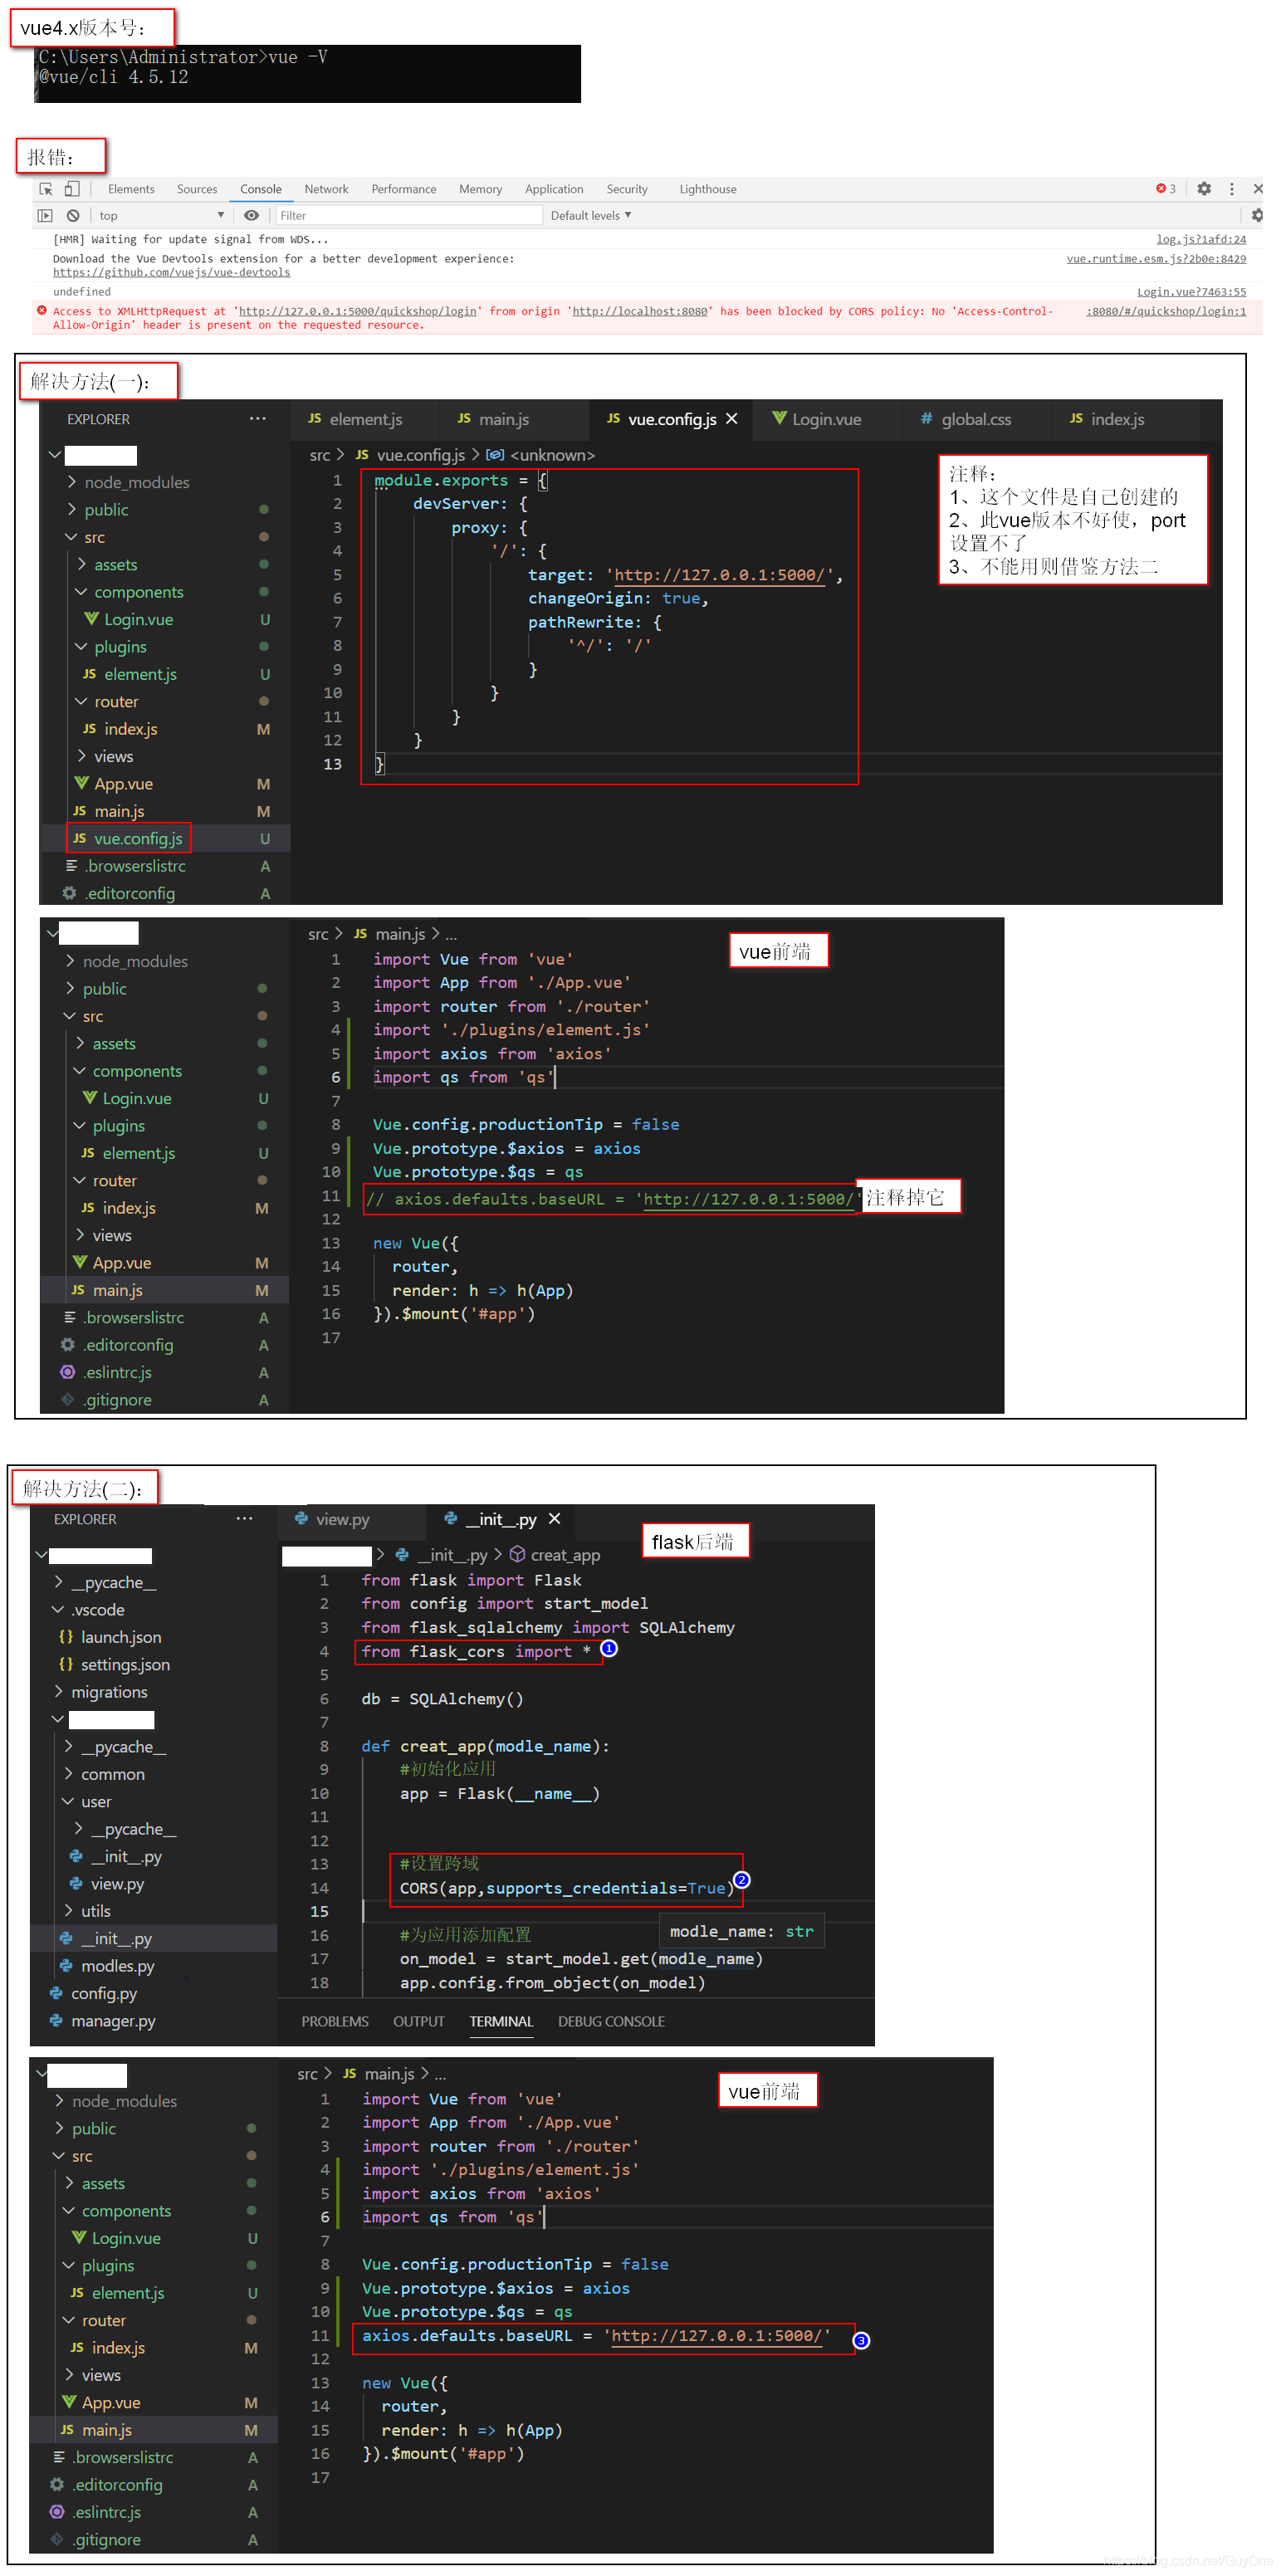
Task: Switch to the global.css editor tab
Action: click(975, 420)
